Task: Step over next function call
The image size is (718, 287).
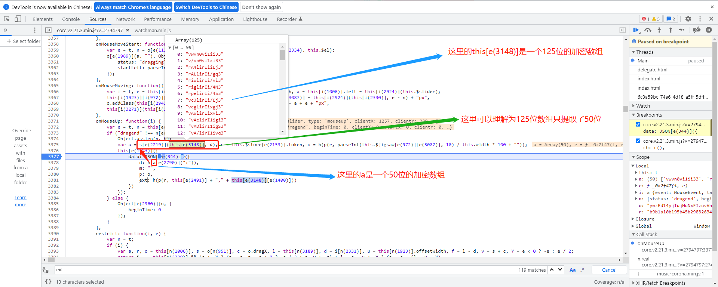Action: click(x=648, y=30)
